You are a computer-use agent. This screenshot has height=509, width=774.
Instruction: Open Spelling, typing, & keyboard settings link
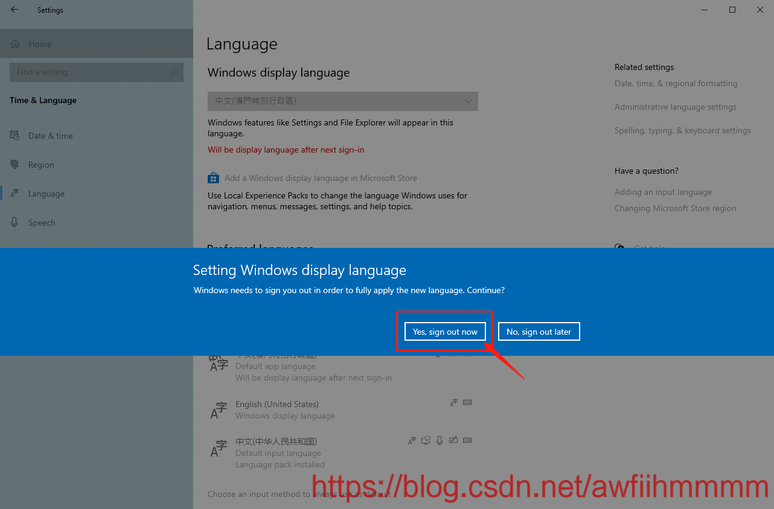point(683,130)
